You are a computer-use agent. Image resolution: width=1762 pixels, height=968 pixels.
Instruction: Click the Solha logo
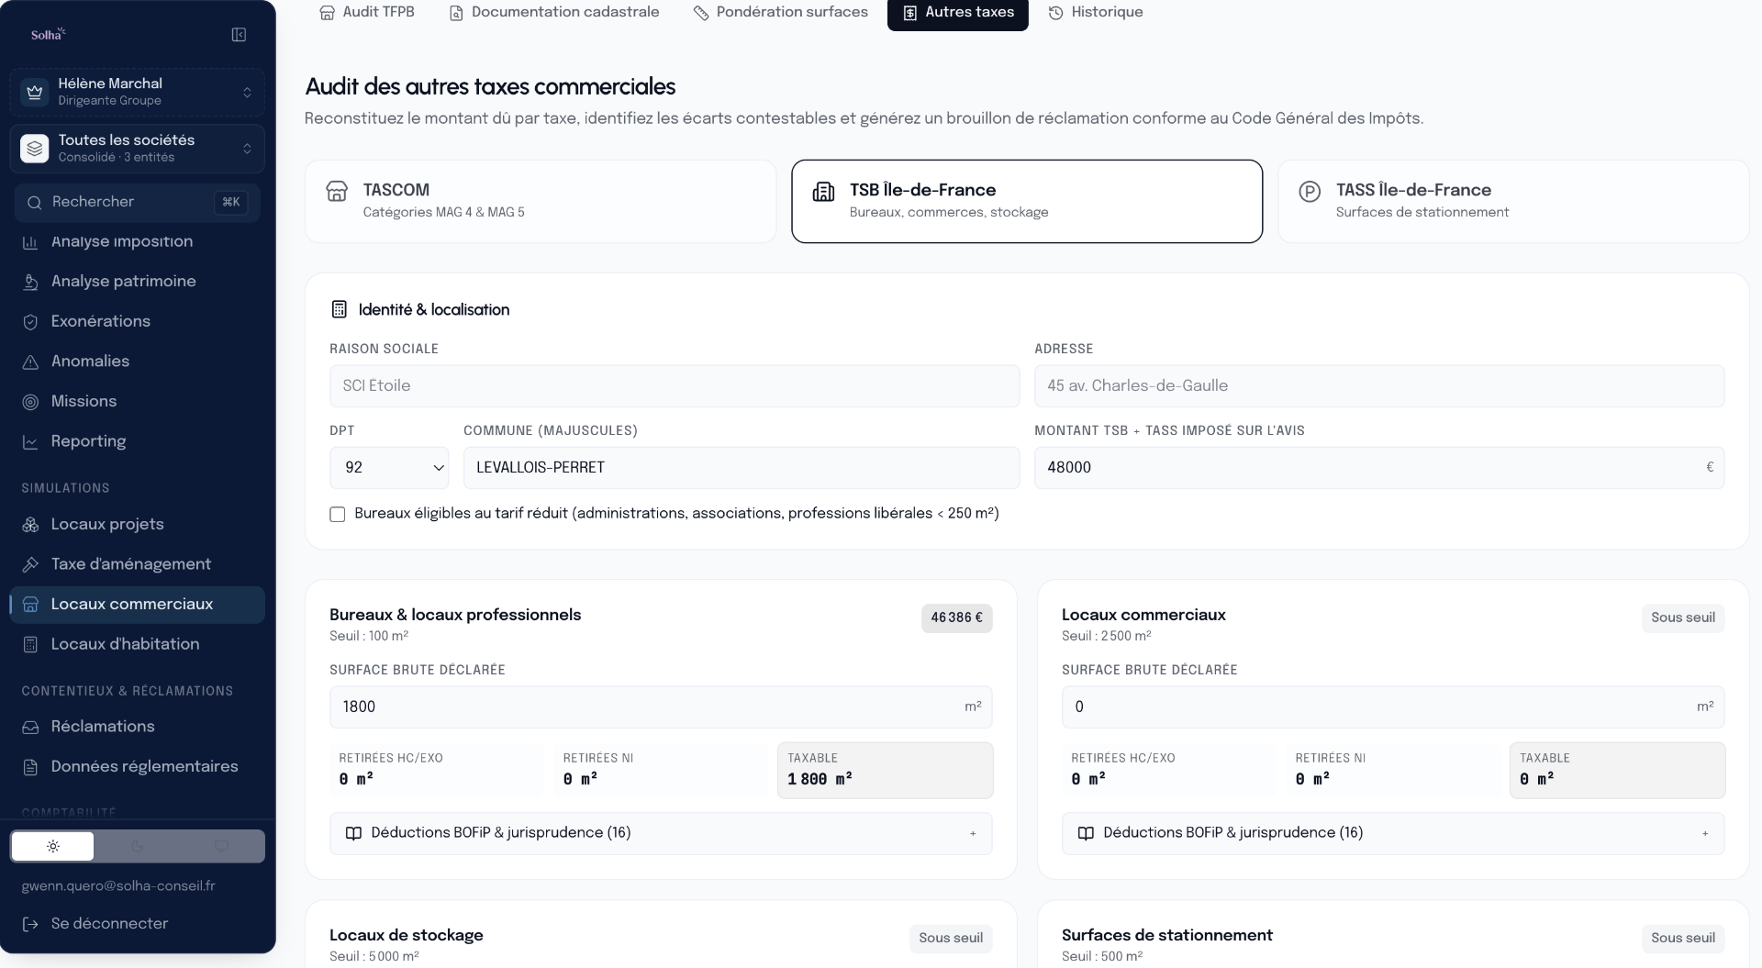pos(49,35)
